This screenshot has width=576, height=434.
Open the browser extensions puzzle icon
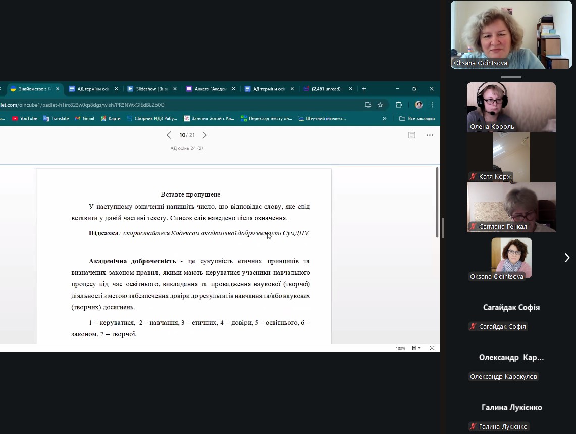pyautogui.click(x=399, y=105)
